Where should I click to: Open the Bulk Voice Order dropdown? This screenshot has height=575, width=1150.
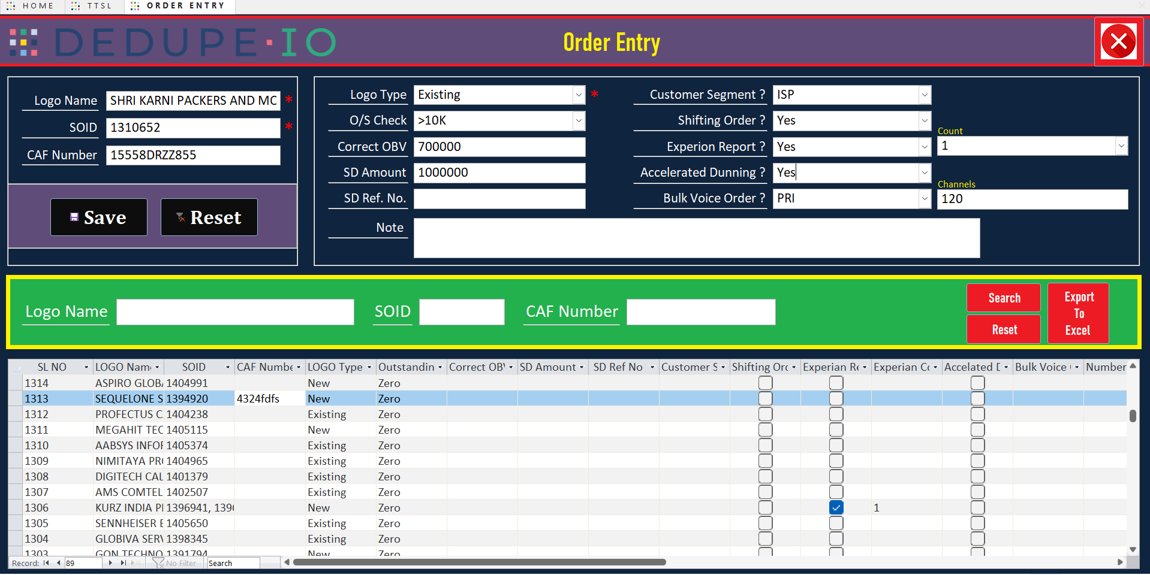click(x=925, y=198)
